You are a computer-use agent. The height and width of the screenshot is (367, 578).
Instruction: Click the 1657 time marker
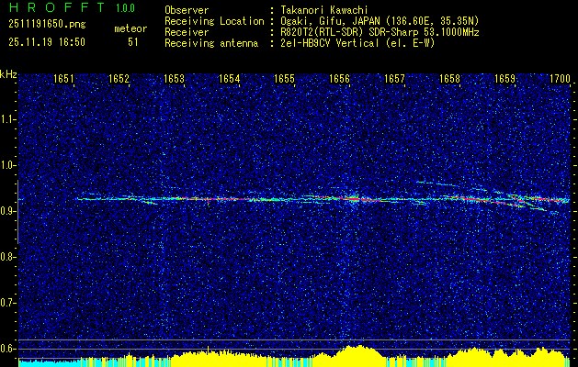(394, 80)
